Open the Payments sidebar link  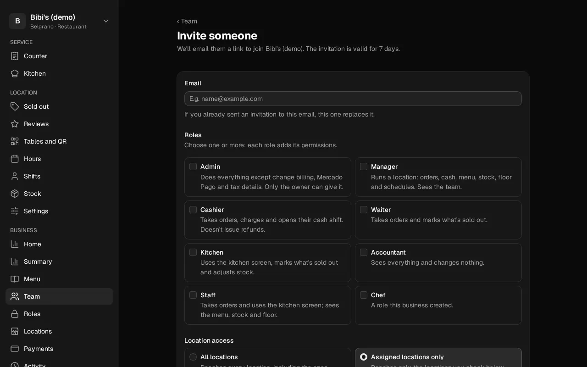click(59, 349)
